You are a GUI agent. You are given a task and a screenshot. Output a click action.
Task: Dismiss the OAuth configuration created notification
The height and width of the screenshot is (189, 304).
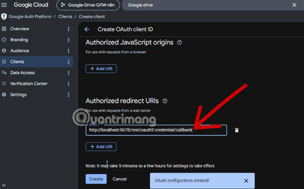(246, 181)
